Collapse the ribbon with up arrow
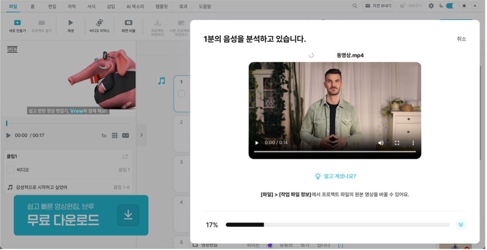 click(x=475, y=6)
